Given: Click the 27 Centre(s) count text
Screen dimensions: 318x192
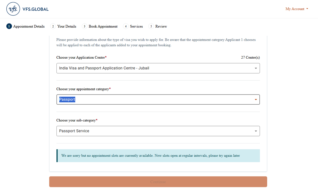Looking at the screenshot, I should pos(250,58).
